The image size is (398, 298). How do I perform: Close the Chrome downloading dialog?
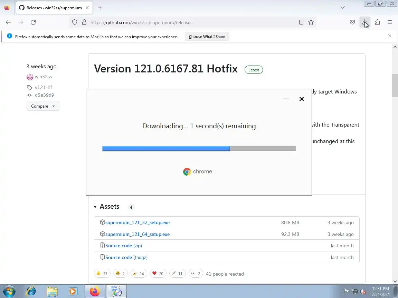pyautogui.click(x=302, y=99)
